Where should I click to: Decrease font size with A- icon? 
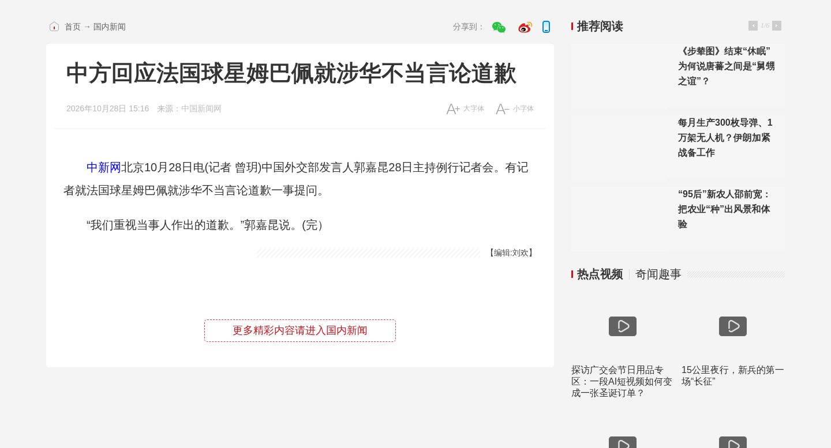click(503, 109)
